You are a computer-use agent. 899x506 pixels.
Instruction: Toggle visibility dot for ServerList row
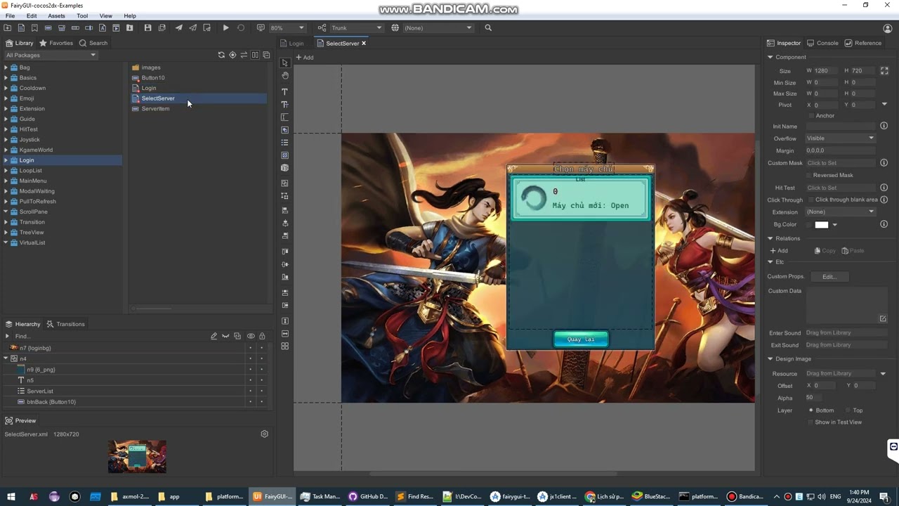tap(250, 391)
